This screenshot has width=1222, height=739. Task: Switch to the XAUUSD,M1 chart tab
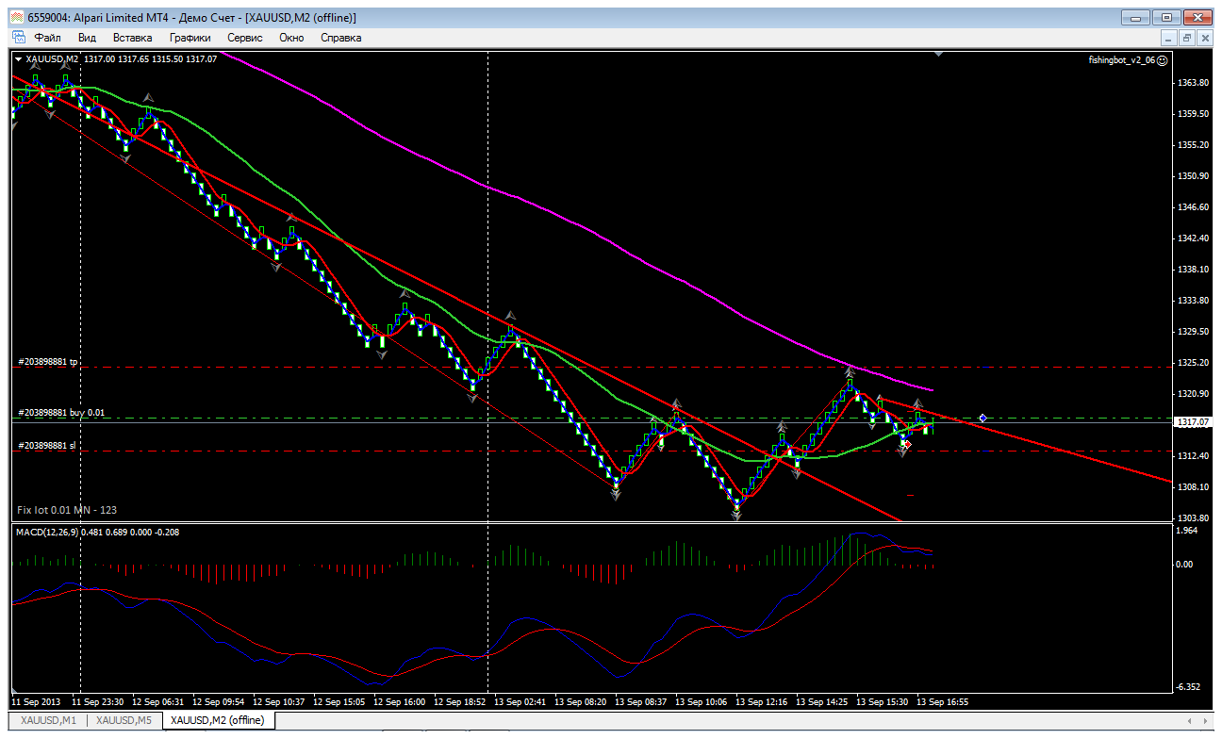point(48,720)
